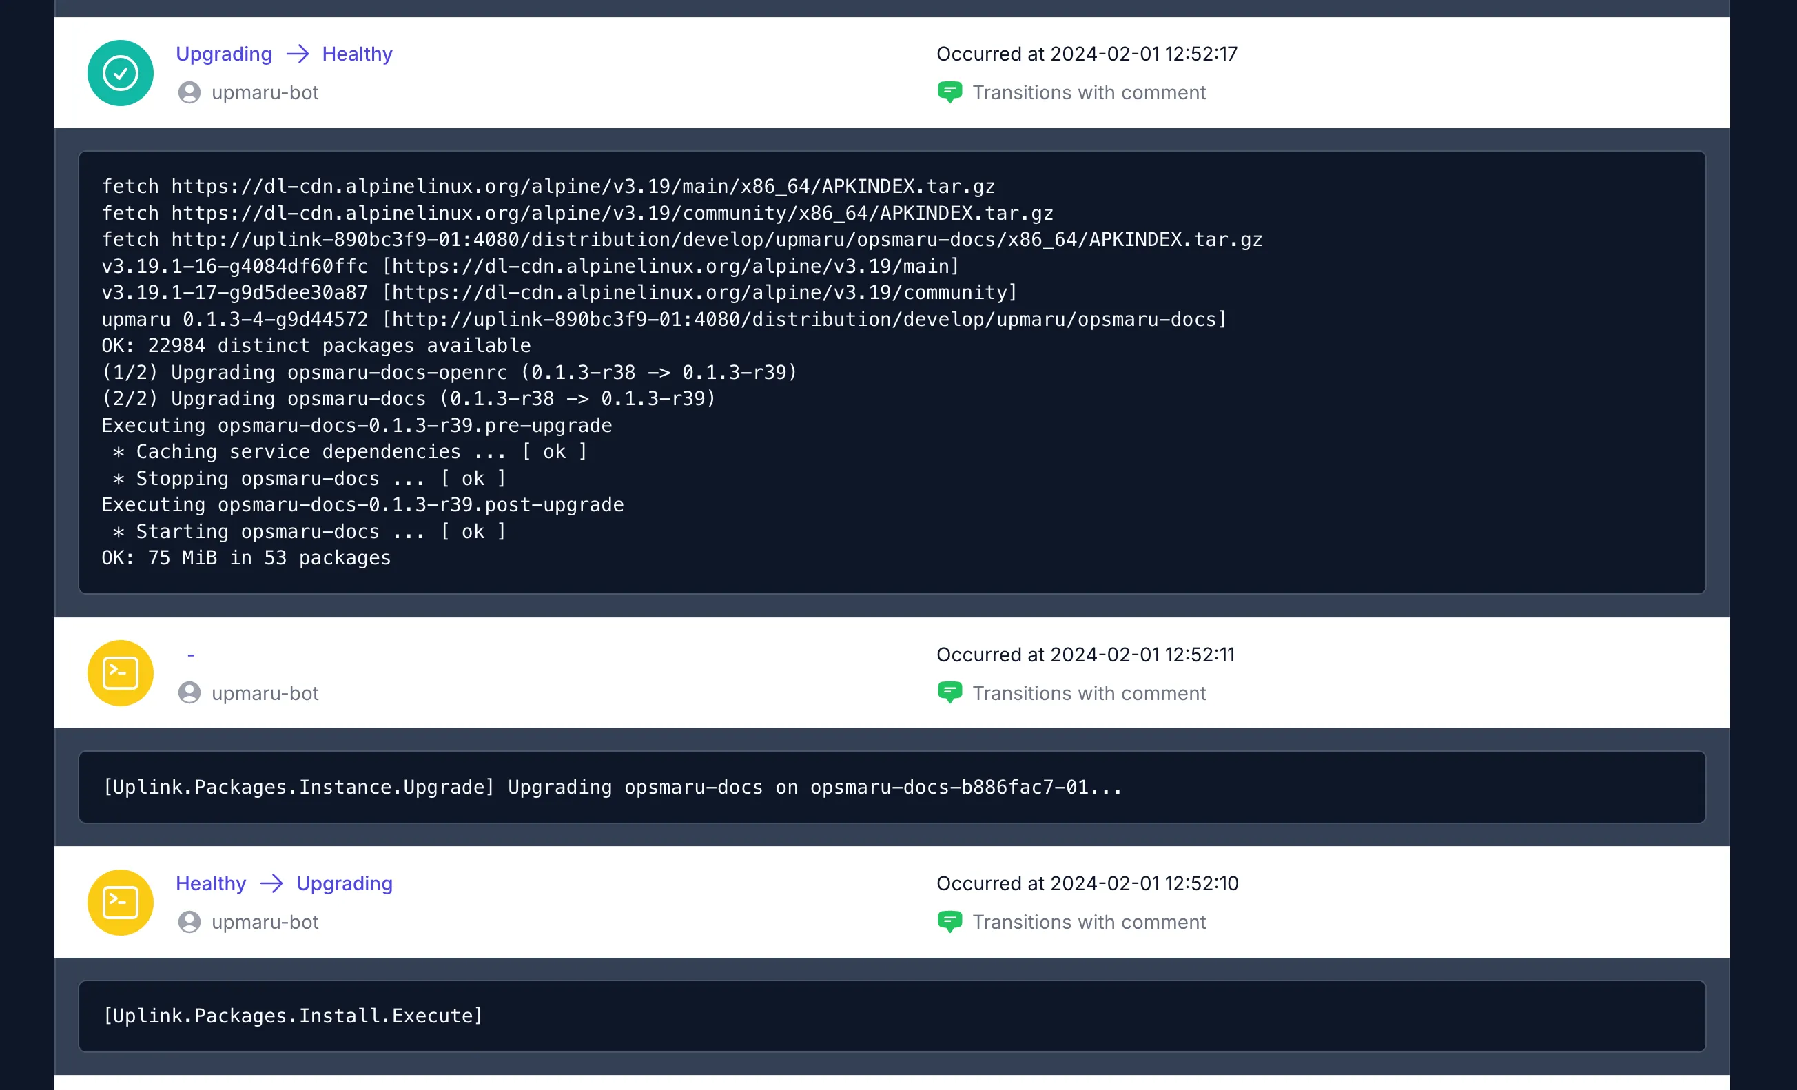
Task: Click "Occurred at 2024-02-01 12:52:10"
Action: [x=1087, y=884]
